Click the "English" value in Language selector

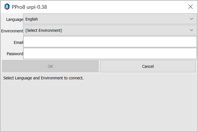click(x=32, y=19)
